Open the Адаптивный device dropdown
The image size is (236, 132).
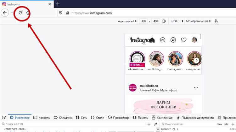pyautogui.click(x=127, y=21)
